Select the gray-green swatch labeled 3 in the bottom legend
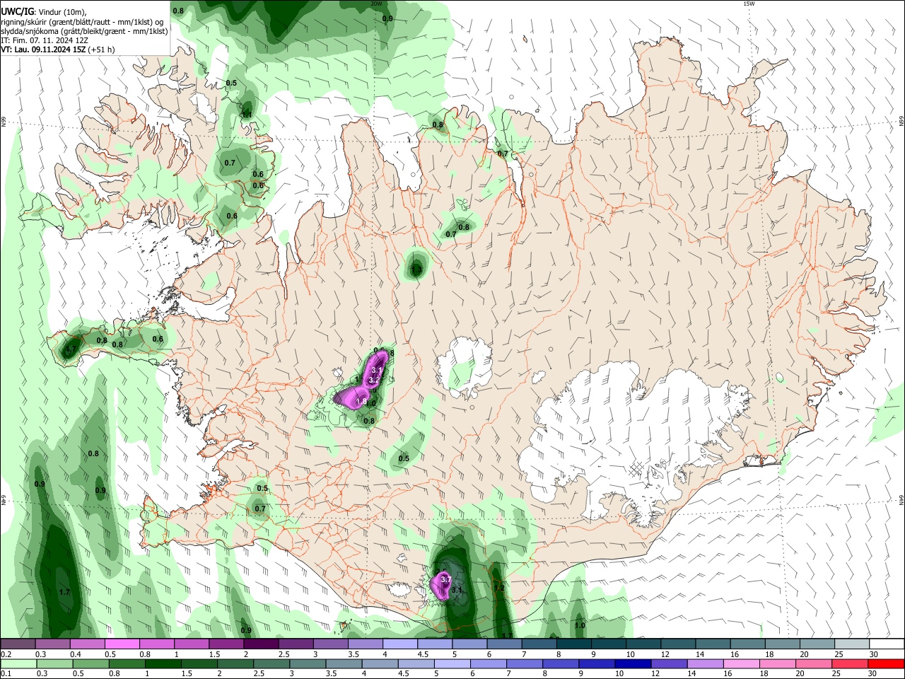The height and width of the screenshot is (679, 905). [x=308, y=664]
